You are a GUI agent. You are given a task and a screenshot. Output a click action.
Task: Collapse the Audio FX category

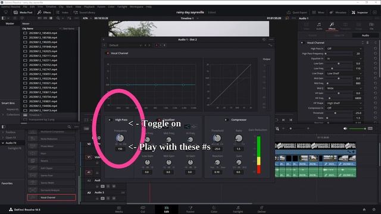(3, 143)
